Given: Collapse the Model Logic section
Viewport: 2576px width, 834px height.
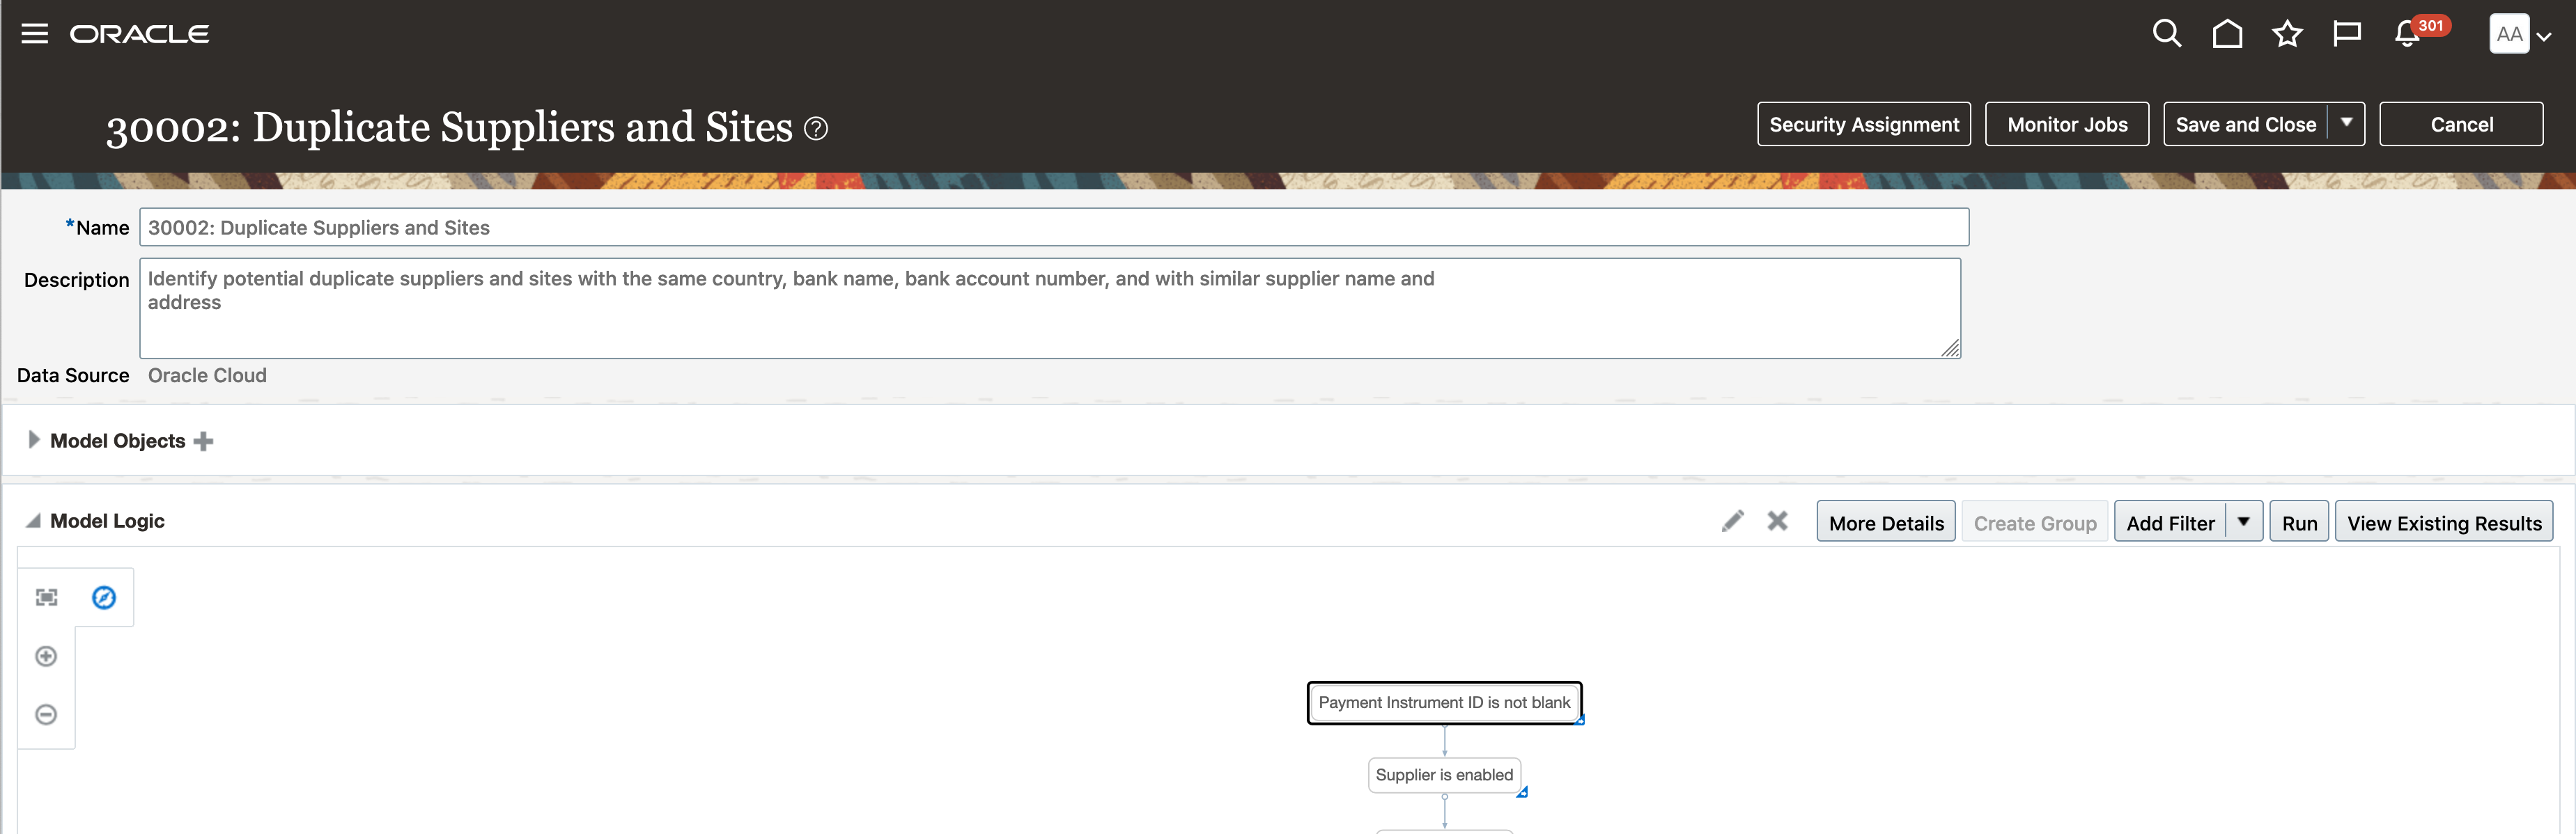Looking at the screenshot, I should tap(33, 521).
